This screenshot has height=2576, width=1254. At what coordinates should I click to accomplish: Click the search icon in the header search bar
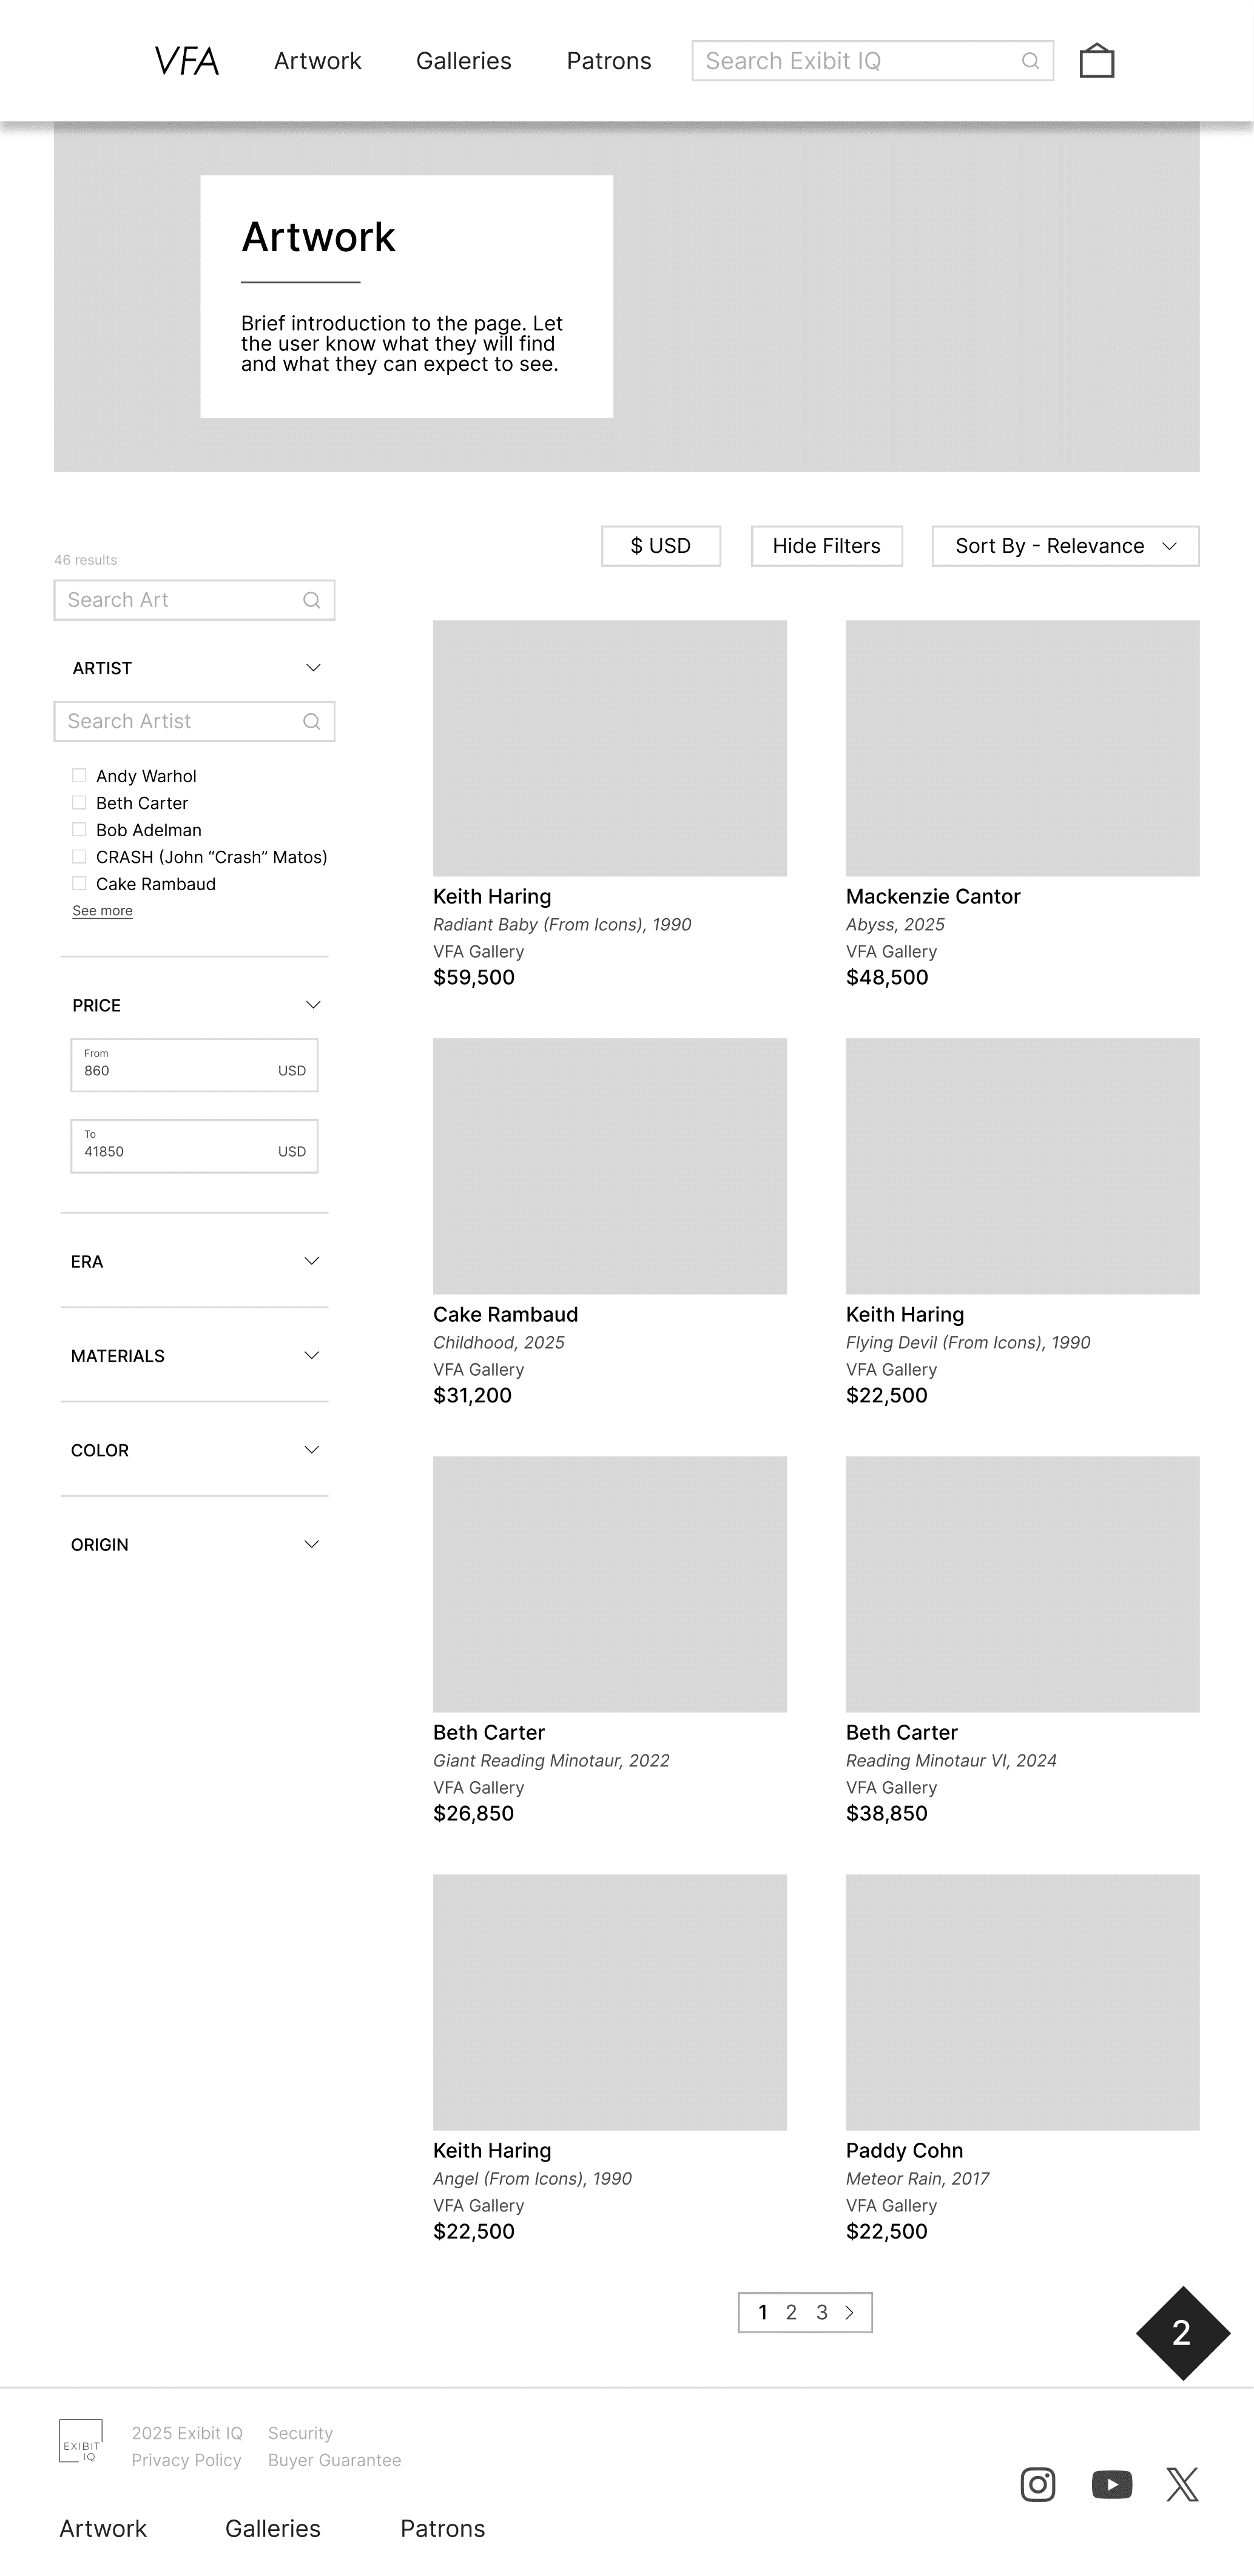tap(1031, 60)
